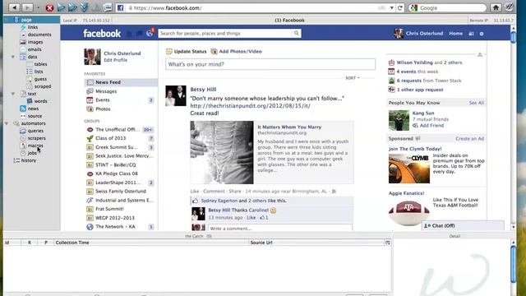Open the Home link in Facebook header
This screenshot has width=526, height=296.
(455, 34)
